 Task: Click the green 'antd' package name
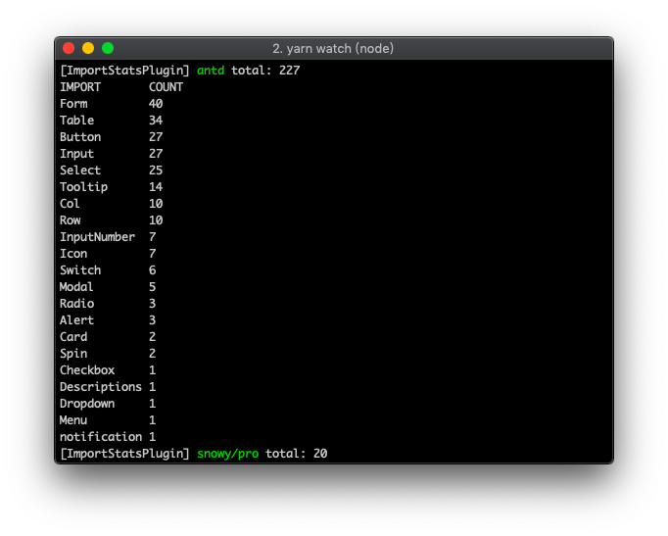point(211,71)
